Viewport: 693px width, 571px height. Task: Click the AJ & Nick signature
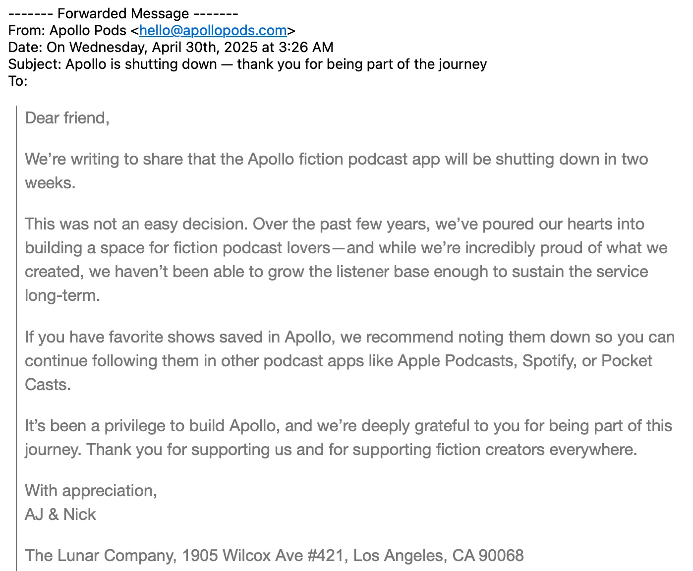pos(60,514)
